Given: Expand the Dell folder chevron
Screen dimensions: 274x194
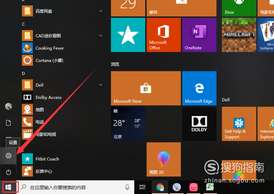Looking at the screenshot, I should [x=101, y=85].
